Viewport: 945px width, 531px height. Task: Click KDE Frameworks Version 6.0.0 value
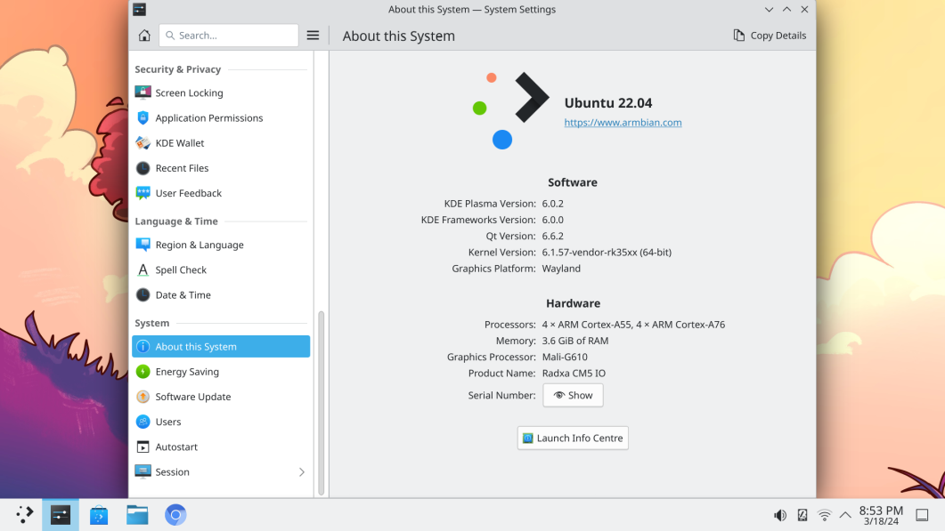[552, 220]
